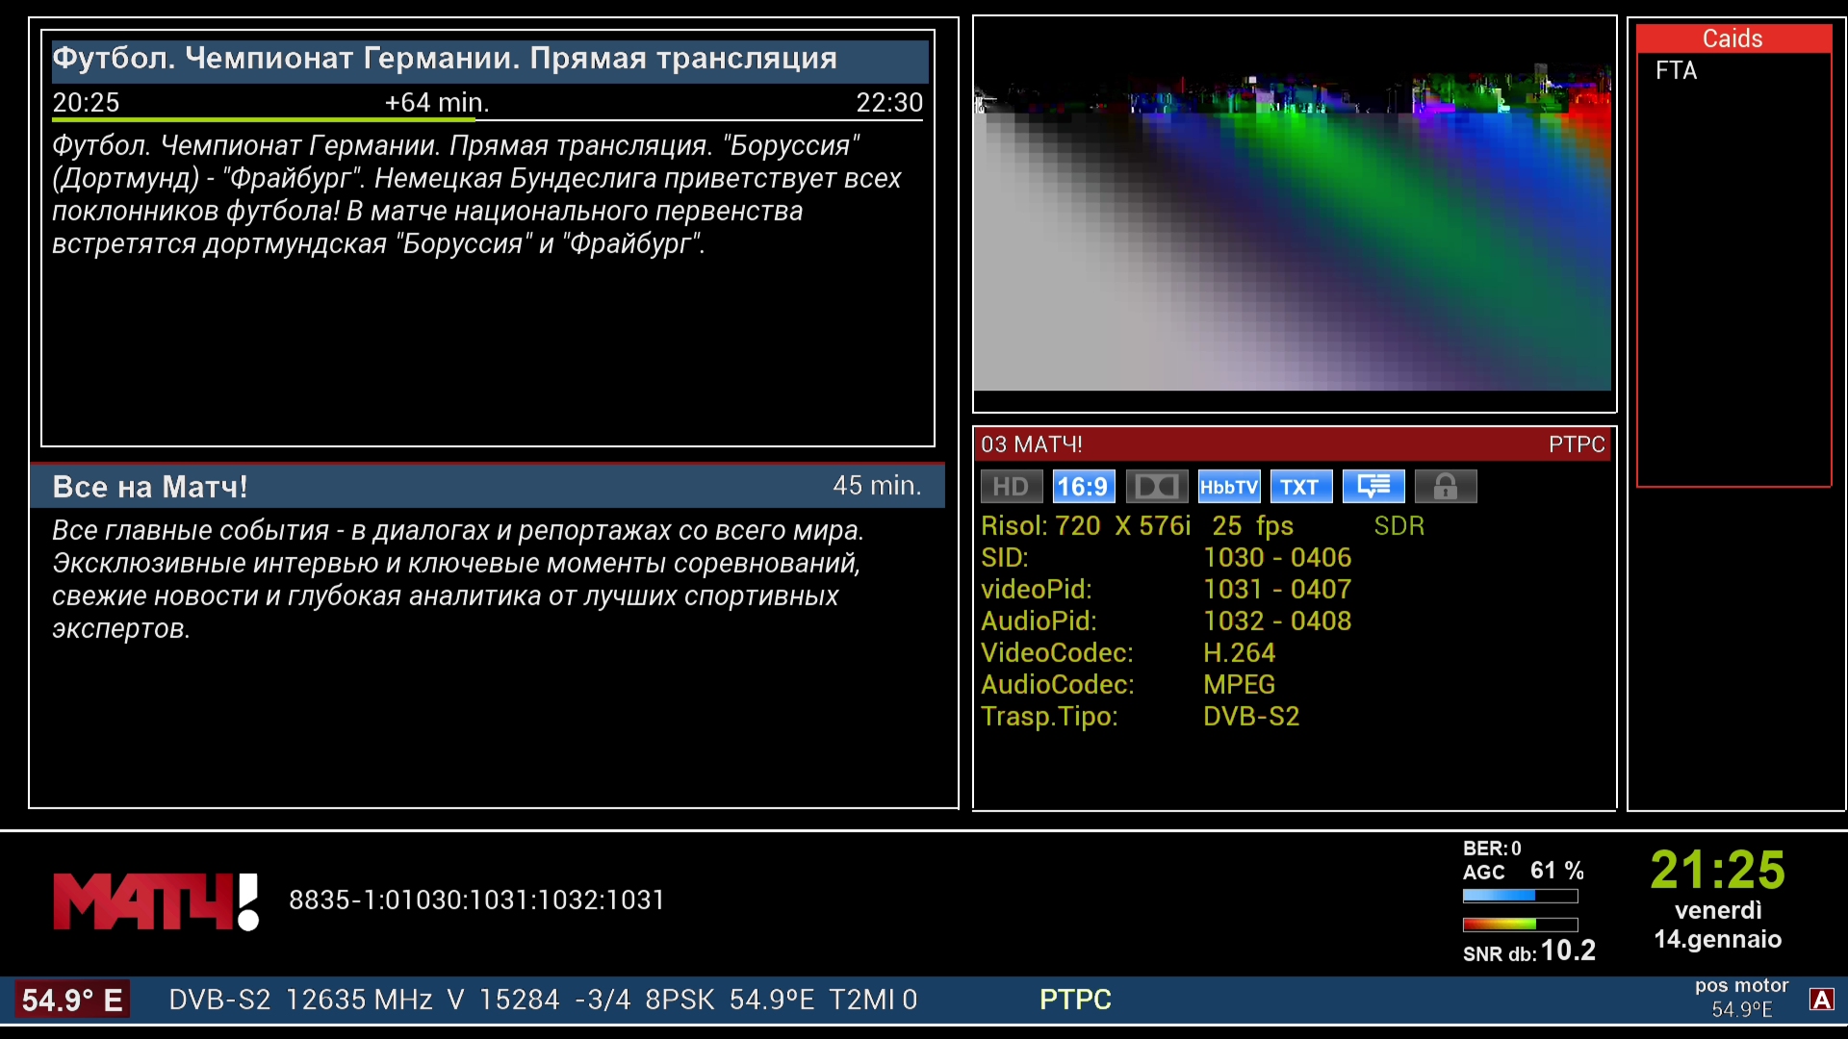Click the 8PSK modulation in status bar
This screenshot has width=1848, height=1039.
[x=680, y=1001]
